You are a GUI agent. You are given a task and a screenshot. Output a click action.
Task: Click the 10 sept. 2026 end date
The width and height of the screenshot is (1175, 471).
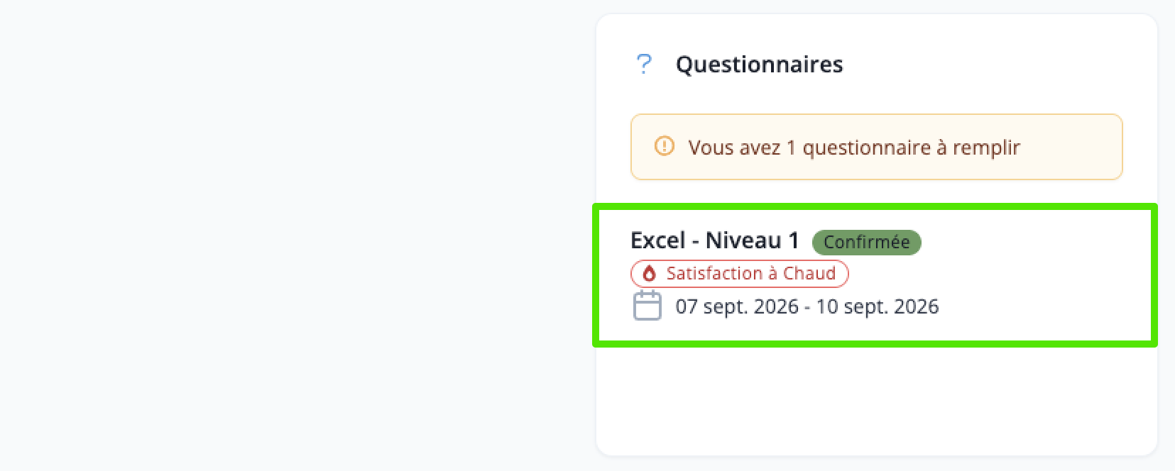tap(877, 306)
